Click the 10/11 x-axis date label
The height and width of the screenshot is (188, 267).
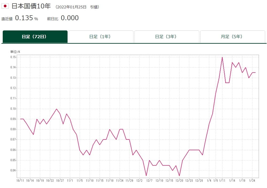click(20, 181)
